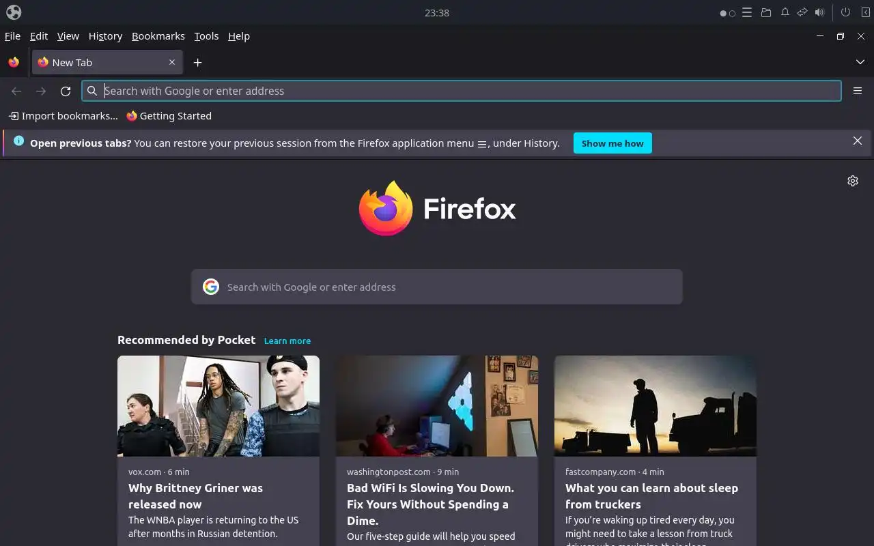Open the file manager folder tray icon
Screen dimensions: 874x546
click(766, 12)
